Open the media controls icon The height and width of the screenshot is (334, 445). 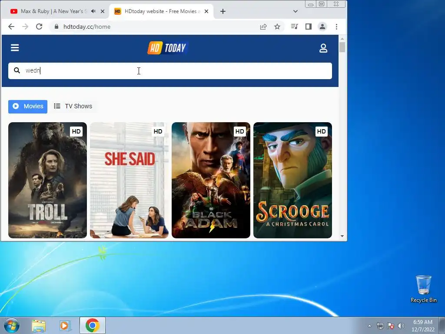coord(294,27)
